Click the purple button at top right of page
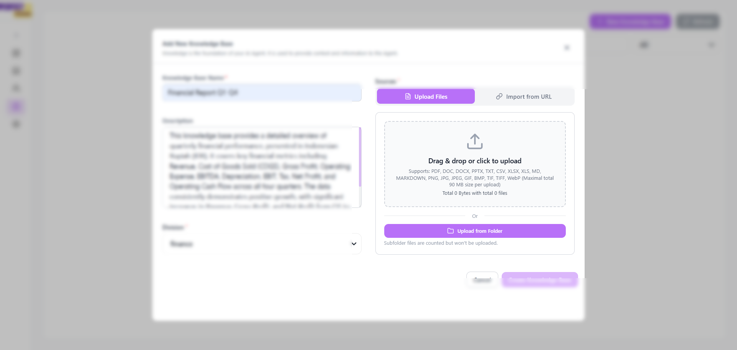The height and width of the screenshot is (350, 737). tap(630, 22)
